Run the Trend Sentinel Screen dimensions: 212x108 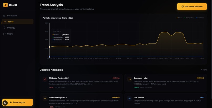click(x=192, y=7)
